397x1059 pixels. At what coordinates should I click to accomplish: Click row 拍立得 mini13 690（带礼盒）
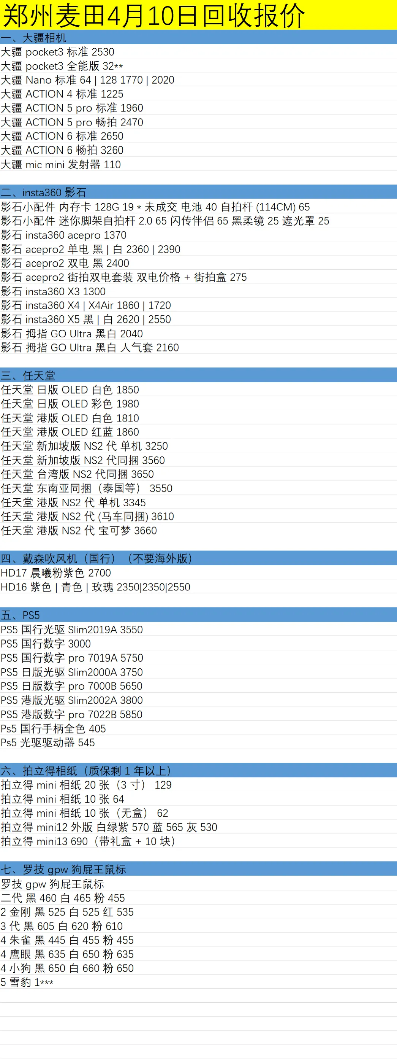tap(198, 841)
